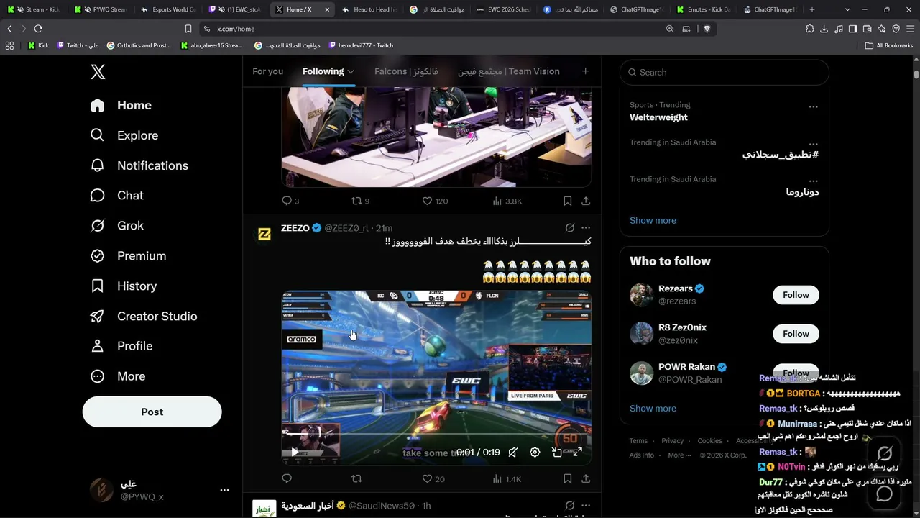
Task: Open options for the دوناروما trend
Action: point(813,181)
